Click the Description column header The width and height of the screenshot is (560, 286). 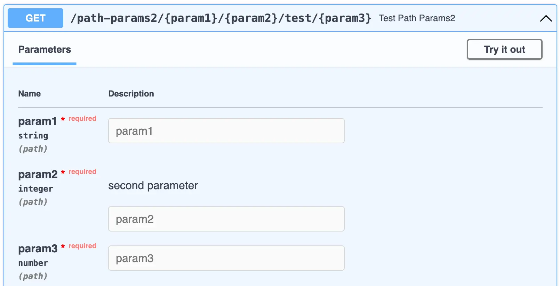[x=131, y=93]
